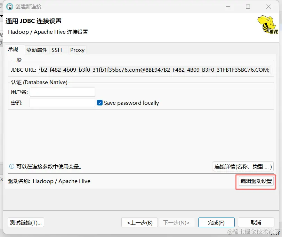Image resolution: width=282 pixels, height=237 pixels.
Task: Minimize the 创建新连接 dialog window
Action: (x=228, y=7)
